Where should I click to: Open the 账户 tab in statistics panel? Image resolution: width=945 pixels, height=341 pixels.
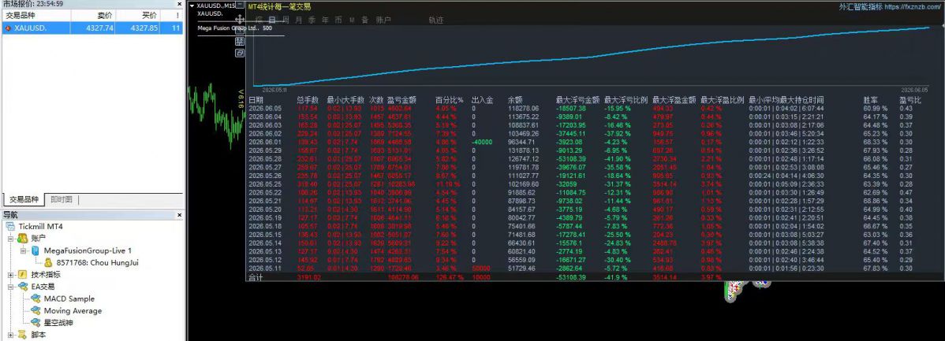(x=383, y=20)
